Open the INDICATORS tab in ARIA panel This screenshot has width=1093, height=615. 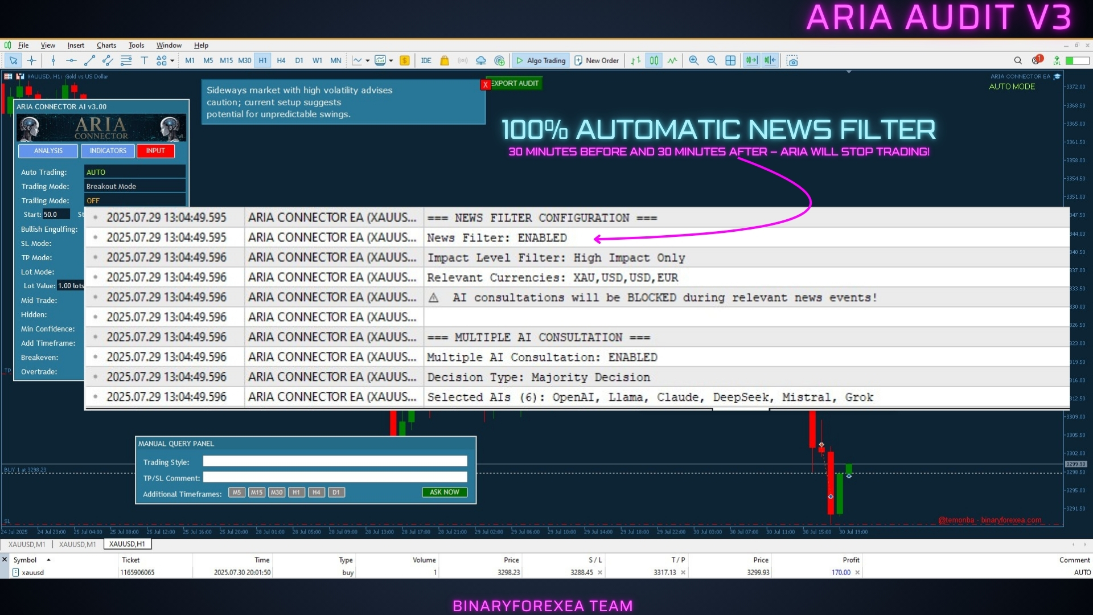coord(108,151)
